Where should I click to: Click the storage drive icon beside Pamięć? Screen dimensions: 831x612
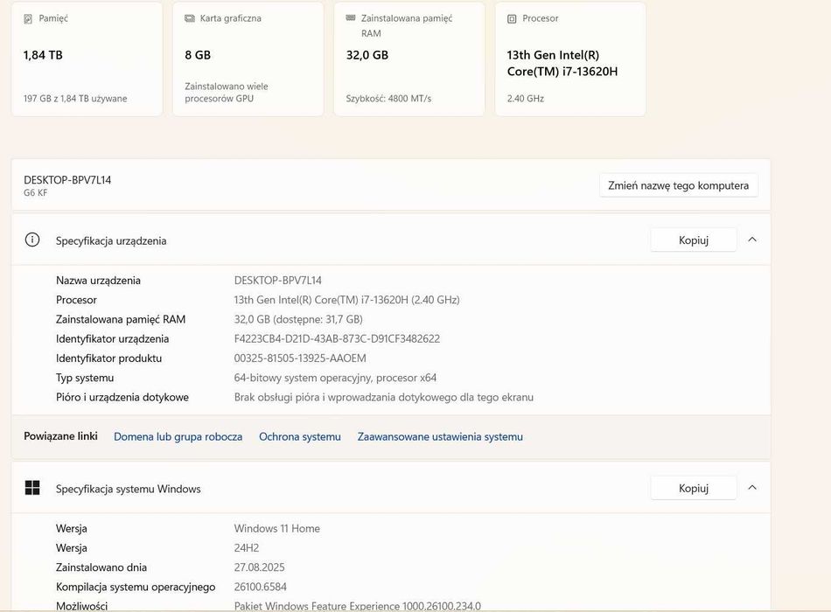[x=28, y=18]
